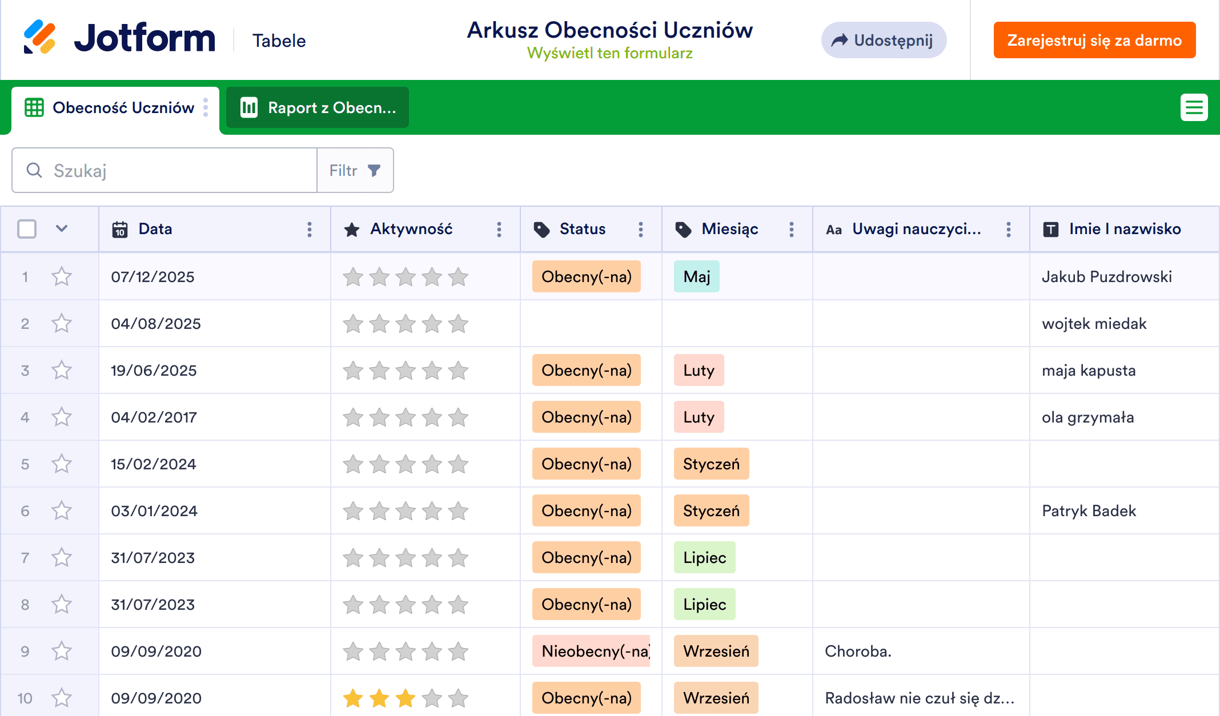Toggle the select-all rows checkbox

click(x=27, y=229)
